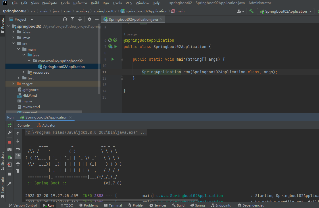Build project with the green hammer icon
This screenshot has width=319, height=208.
pos(251,11)
